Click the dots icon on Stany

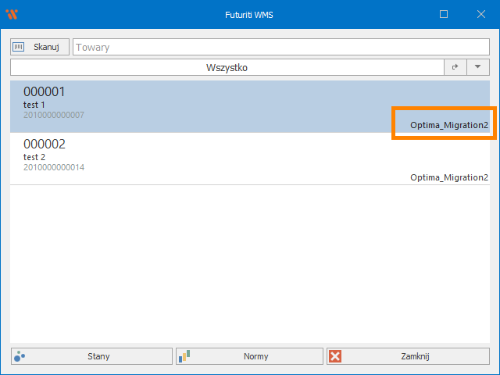coord(20,356)
